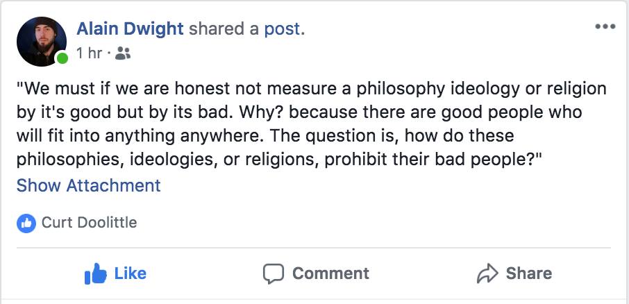Expand the Show Attachment link
This screenshot has width=629, height=304.
[x=89, y=185]
